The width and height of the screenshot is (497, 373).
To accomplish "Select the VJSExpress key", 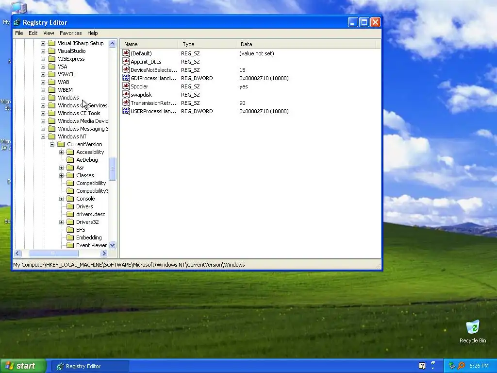I will pos(71,59).
